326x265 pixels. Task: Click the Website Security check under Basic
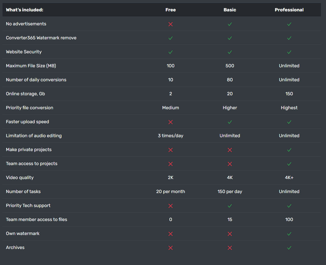pyautogui.click(x=230, y=52)
